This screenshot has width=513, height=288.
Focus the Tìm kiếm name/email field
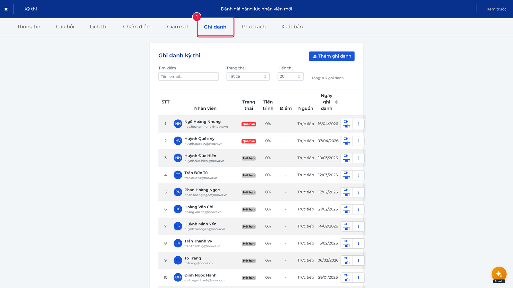(x=189, y=76)
